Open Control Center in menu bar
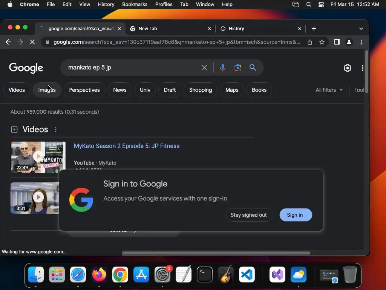Image resolution: width=386 pixels, height=290 pixels. [x=321, y=5]
